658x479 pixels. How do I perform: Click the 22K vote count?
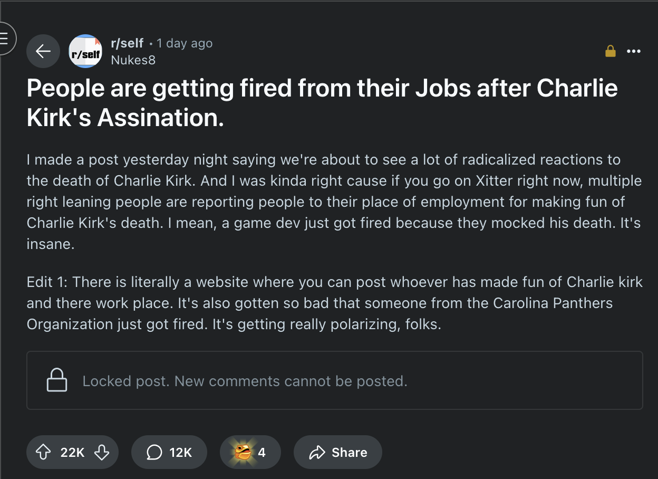72,452
